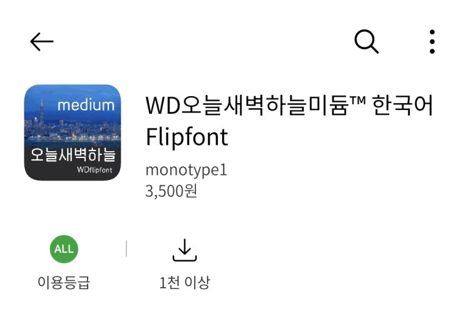Screen dimensions: 465x316
Task: Tap the tall tower in app icon skyline
Action: (x=42, y=112)
